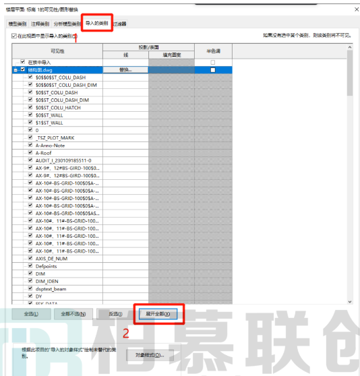Screen dimensions: 360x376
Task: Click the 展开全部(X) button
Action: tap(158, 314)
